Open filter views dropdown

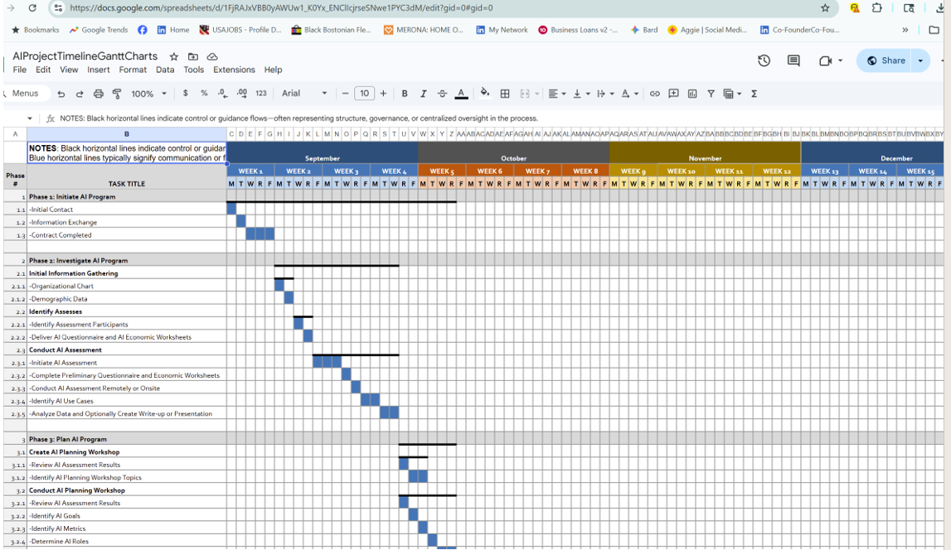tap(733, 94)
